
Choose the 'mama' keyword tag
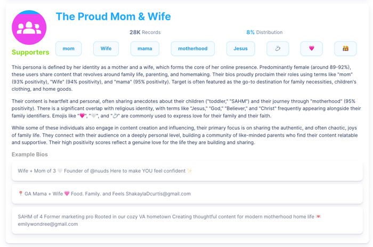point(145,49)
